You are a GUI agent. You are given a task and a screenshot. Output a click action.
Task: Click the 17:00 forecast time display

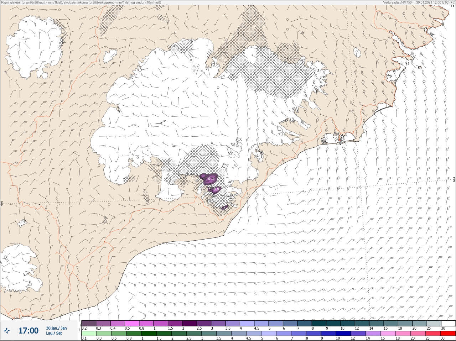tap(28, 331)
